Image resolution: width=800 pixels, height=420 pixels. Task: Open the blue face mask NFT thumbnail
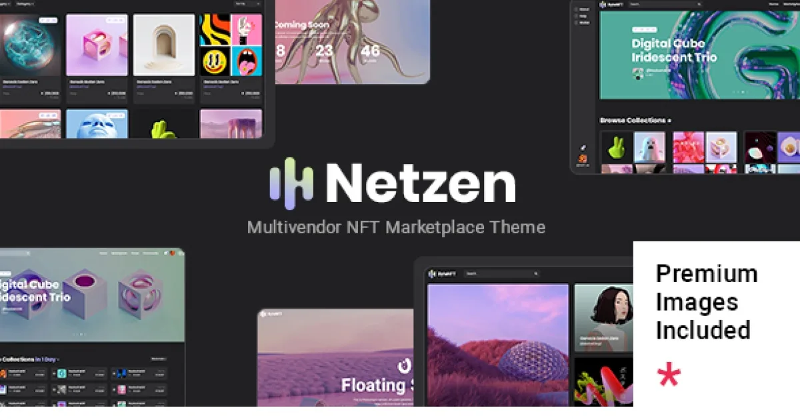(97, 124)
